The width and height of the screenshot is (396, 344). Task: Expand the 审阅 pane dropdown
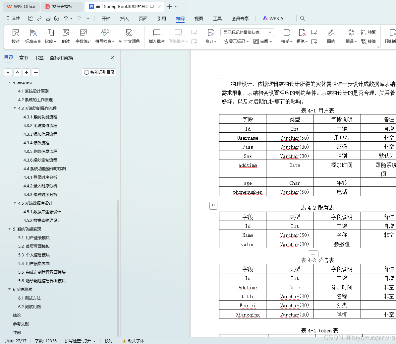point(263,41)
